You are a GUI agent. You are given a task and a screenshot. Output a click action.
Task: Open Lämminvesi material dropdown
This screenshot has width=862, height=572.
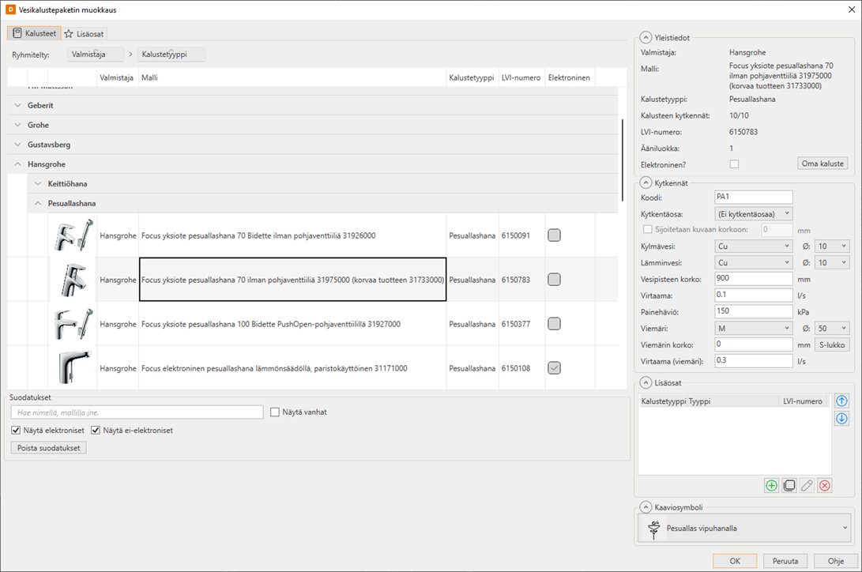[754, 262]
